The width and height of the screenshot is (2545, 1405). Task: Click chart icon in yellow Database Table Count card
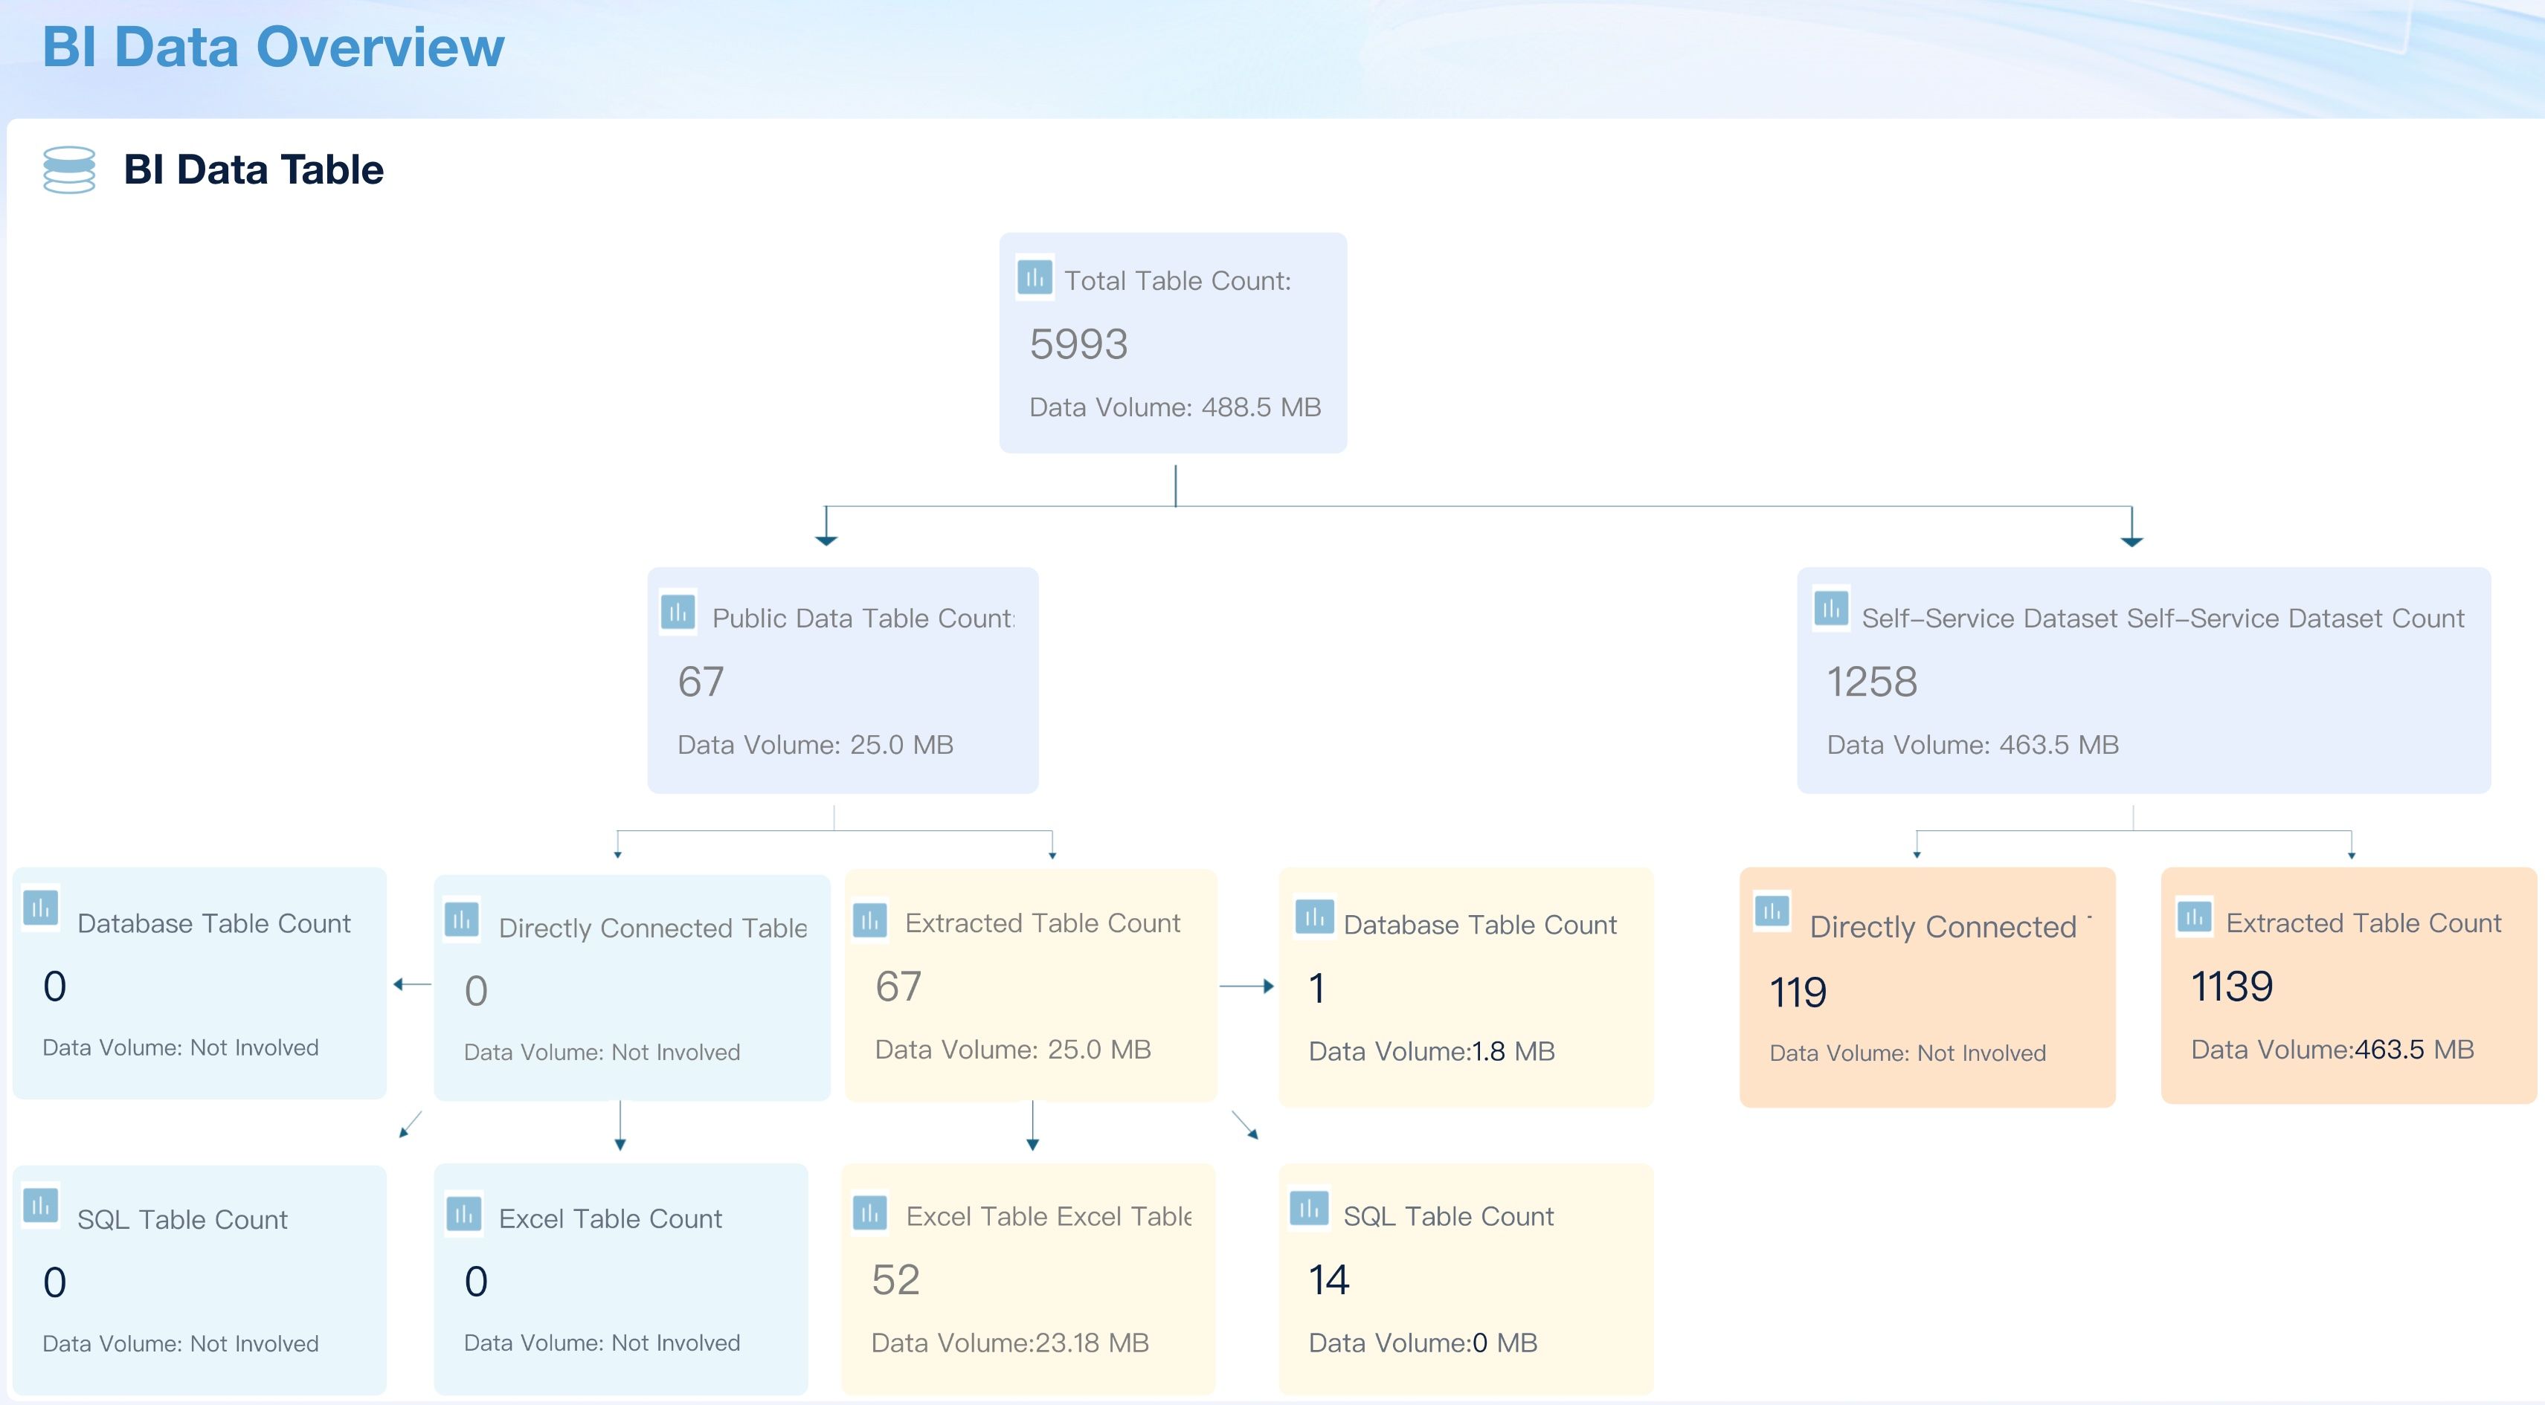1314,917
